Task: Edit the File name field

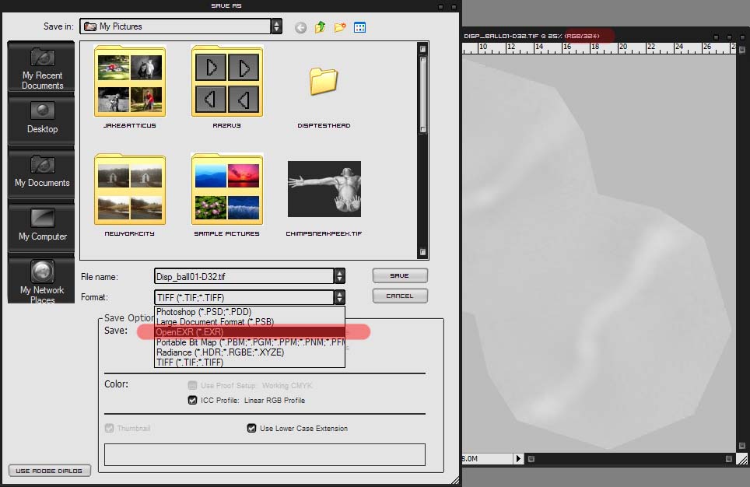Action: click(244, 276)
